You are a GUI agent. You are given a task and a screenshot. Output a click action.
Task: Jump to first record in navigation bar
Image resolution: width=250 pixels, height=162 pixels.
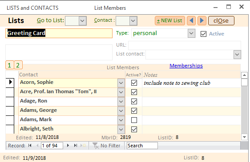[x=30, y=146]
